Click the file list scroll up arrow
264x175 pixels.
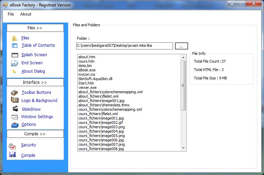(x=183, y=58)
